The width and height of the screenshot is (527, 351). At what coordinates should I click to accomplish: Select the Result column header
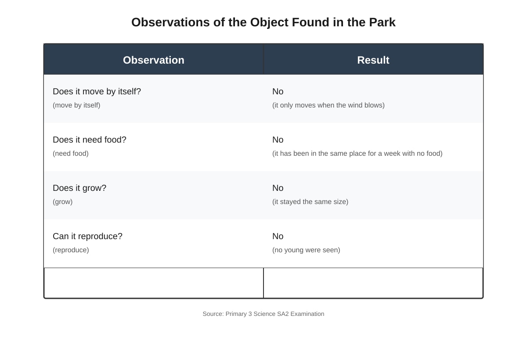[x=373, y=60]
